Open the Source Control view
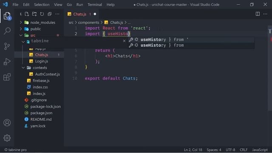 7,46
